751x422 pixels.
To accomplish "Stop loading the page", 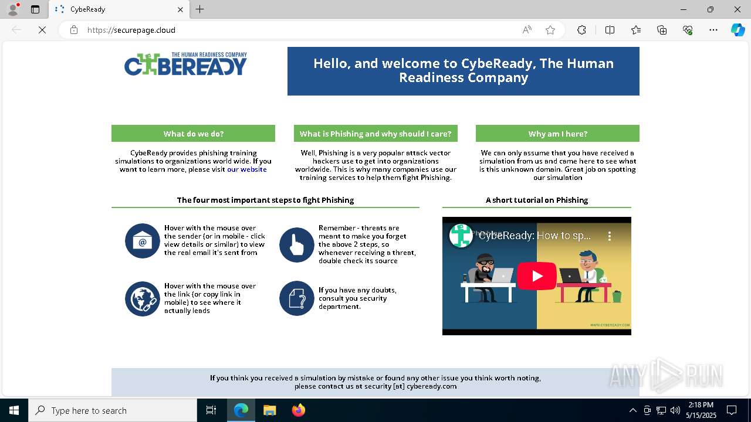I will click(x=42, y=30).
